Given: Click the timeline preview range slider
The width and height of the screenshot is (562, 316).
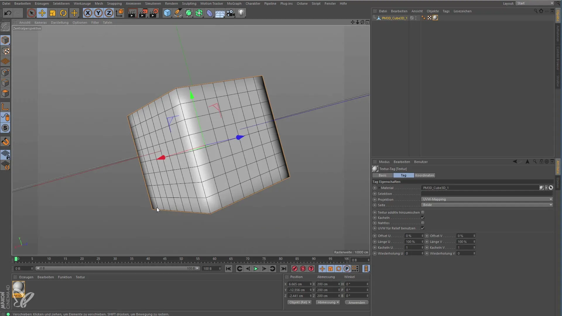Looking at the screenshot, I should click(118, 268).
